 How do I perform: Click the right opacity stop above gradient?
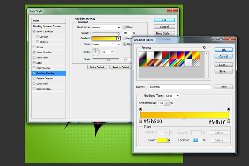pyautogui.click(x=229, y=109)
